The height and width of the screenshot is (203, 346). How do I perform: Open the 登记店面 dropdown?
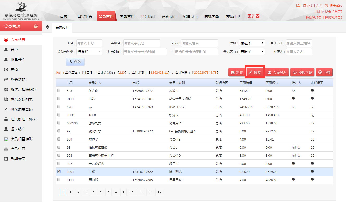(x=252, y=52)
